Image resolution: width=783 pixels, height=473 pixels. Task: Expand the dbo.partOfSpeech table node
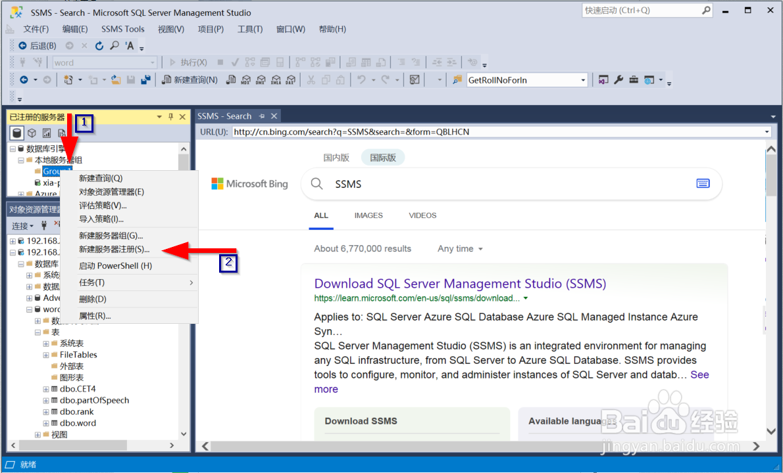pos(46,400)
